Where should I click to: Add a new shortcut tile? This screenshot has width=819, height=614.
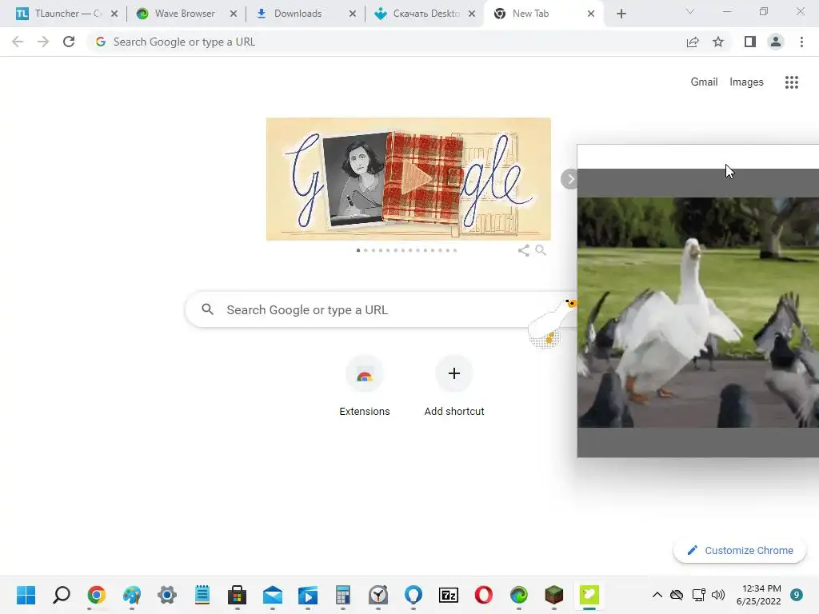pos(454,386)
